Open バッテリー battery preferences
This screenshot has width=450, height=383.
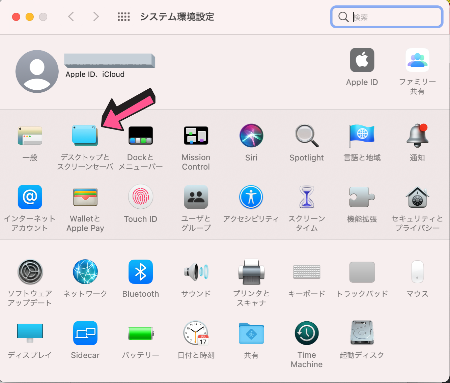click(x=141, y=333)
